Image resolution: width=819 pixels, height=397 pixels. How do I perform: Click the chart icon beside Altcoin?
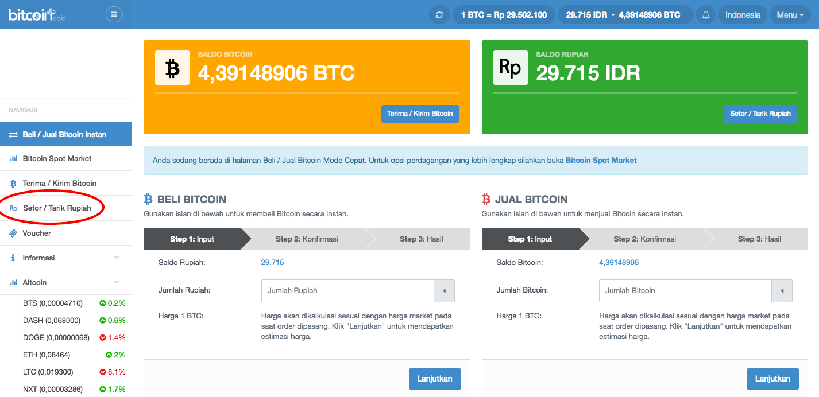[13, 283]
